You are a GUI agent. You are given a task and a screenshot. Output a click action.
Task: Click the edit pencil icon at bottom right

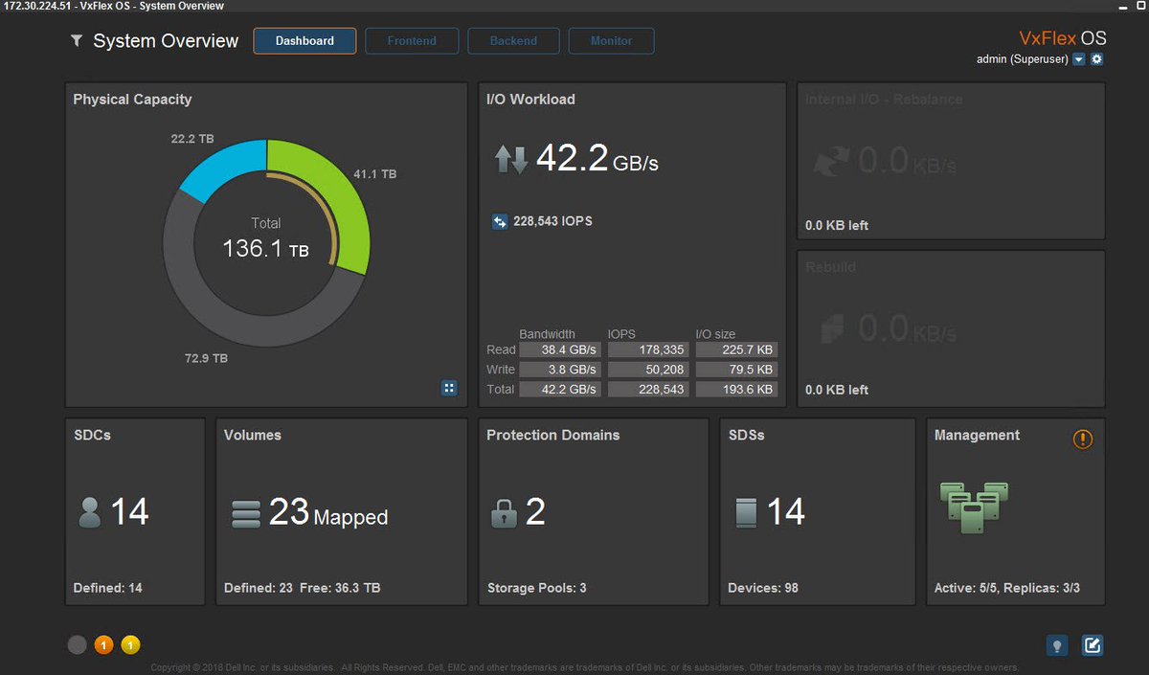click(1093, 645)
